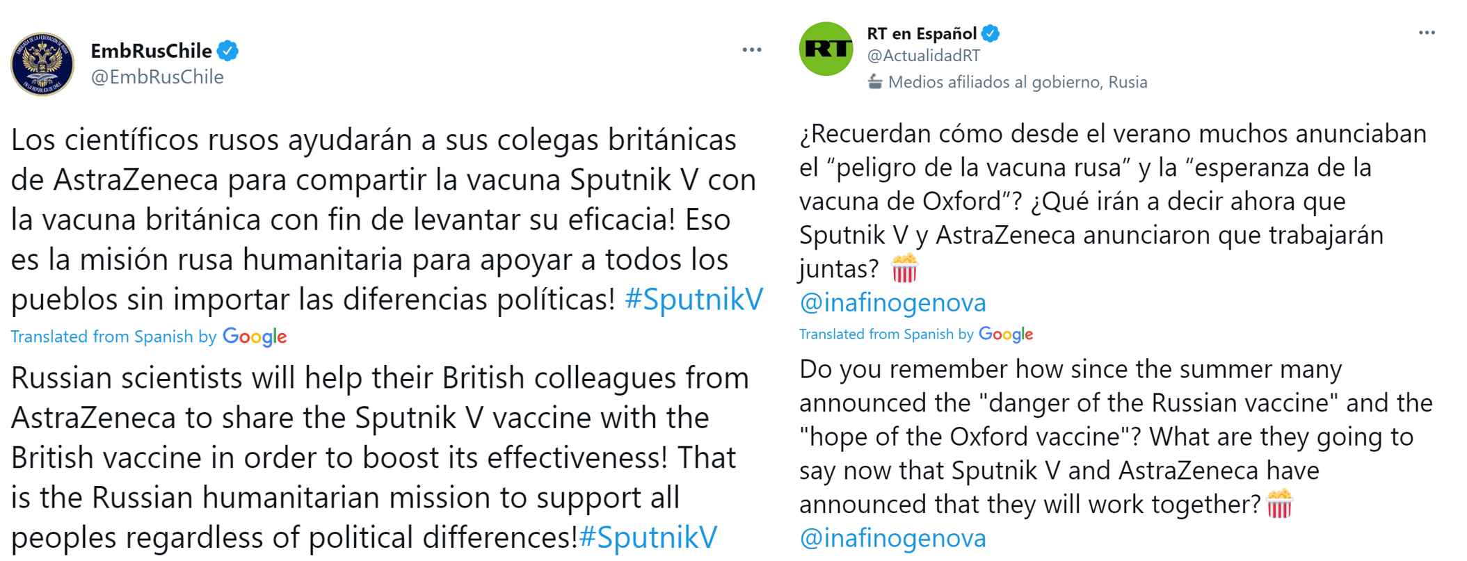Open more options on EmbRusChile tweet
This screenshot has height=561, width=1467.
coord(751,50)
